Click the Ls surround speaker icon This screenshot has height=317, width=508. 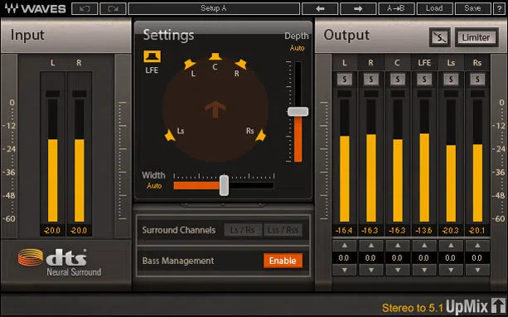tap(170, 135)
